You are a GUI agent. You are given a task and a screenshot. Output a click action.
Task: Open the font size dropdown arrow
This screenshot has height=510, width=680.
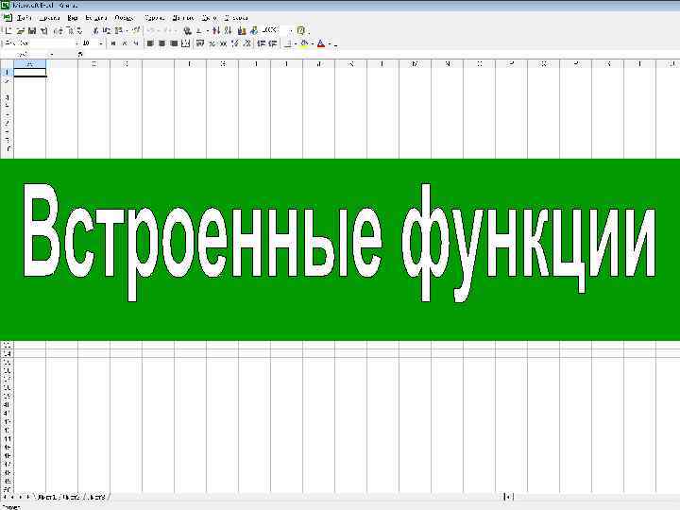[101, 43]
